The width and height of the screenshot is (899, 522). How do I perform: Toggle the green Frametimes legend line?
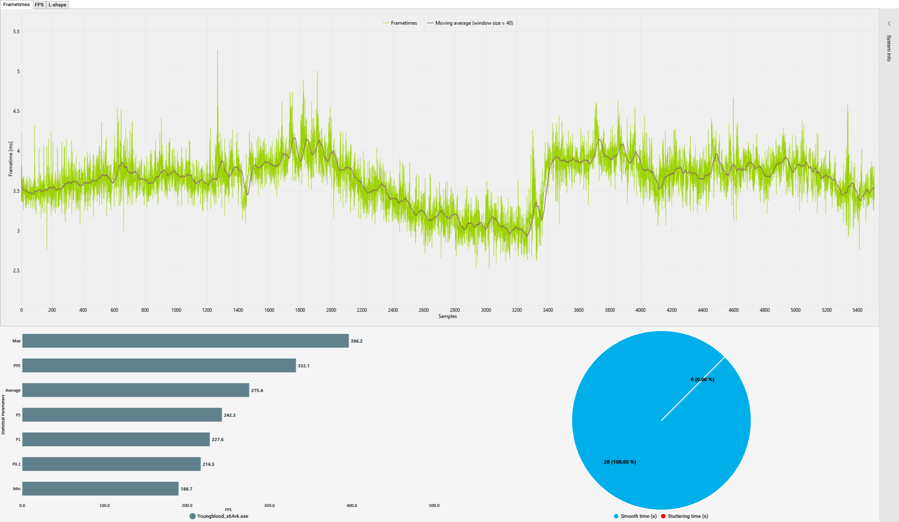click(x=386, y=23)
